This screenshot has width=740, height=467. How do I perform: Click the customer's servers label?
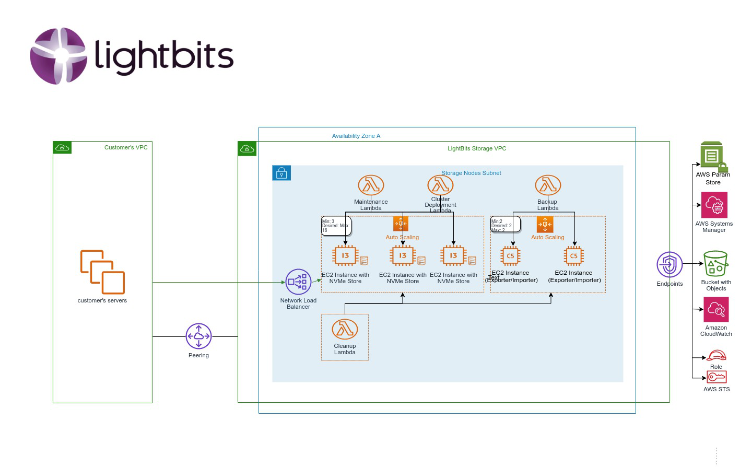(102, 300)
